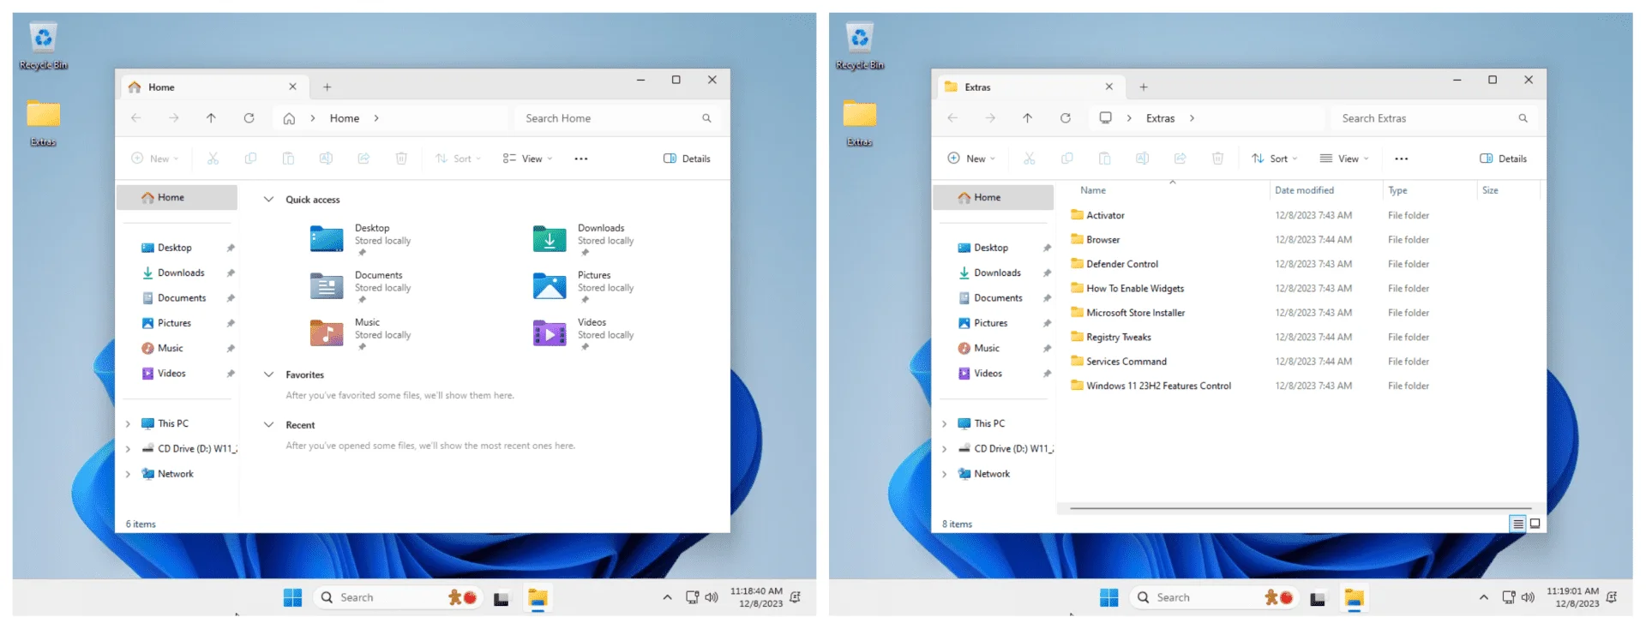The image size is (1646, 629).
Task: Open the New dropdown in the Extras toolbar
Action: (971, 159)
